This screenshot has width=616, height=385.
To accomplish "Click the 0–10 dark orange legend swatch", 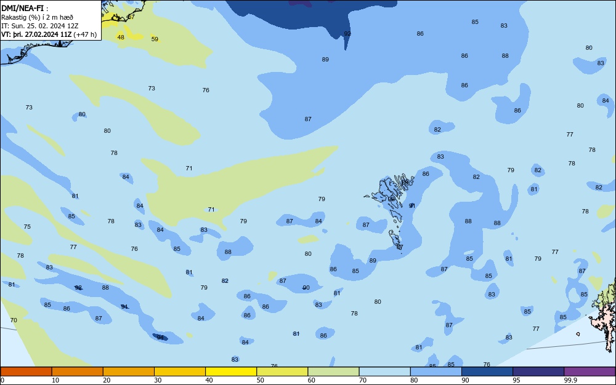I will click(x=26, y=371).
